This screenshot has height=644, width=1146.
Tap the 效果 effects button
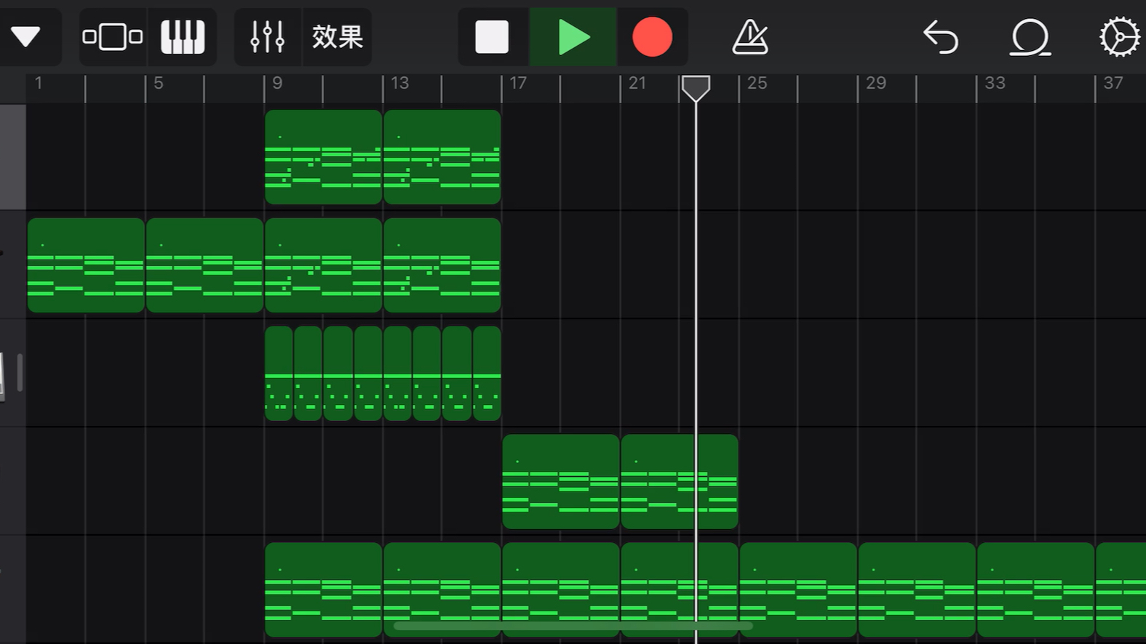pos(337,37)
